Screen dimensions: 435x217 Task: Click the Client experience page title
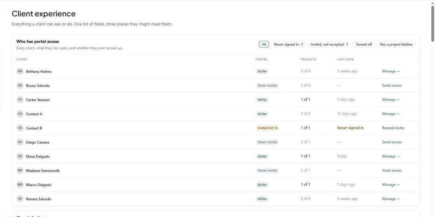coord(44,14)
